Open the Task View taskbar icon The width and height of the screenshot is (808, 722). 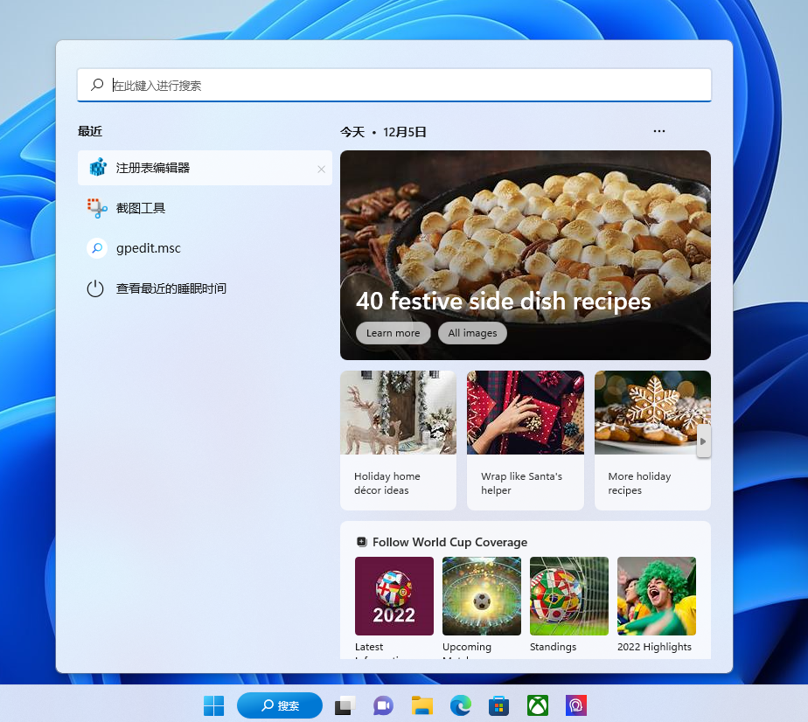[344, 705]
